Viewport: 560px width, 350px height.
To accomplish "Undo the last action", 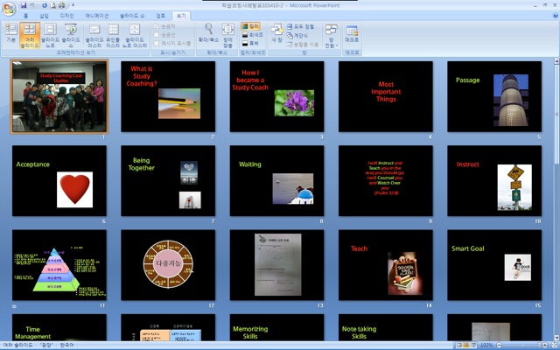I will tap(32, 5).
